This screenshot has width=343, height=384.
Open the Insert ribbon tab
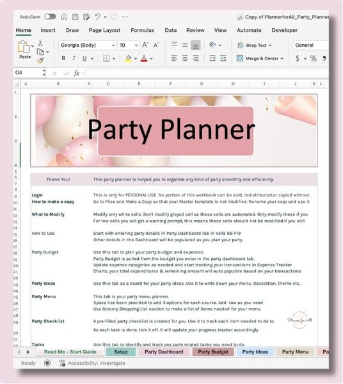point(48,30)
